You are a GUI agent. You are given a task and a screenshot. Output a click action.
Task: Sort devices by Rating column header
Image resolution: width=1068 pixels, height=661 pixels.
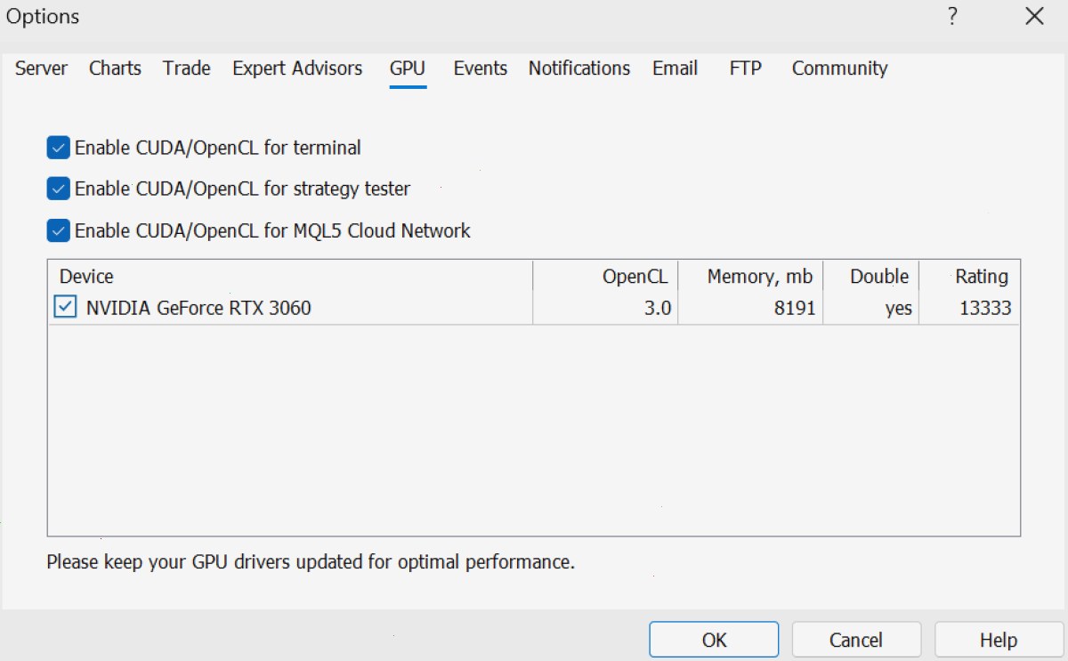(x=969, y=277)
